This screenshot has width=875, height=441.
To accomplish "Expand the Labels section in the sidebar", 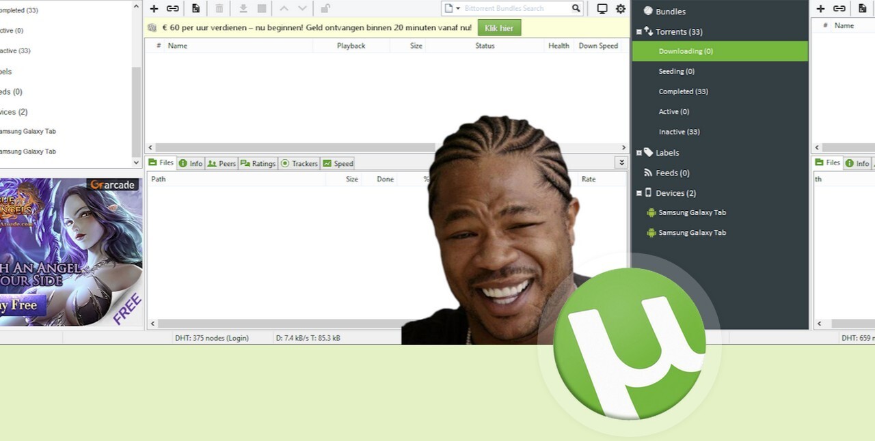I will [639, 152].
